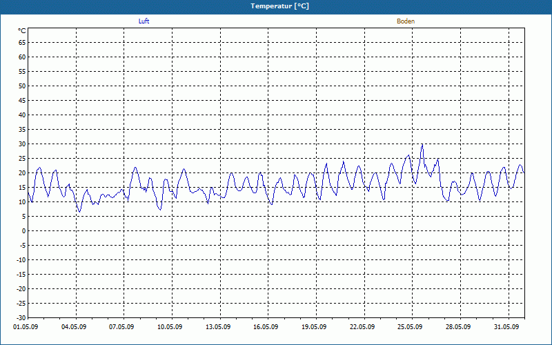Screen dimensions: 552x345
Task: Click the 25.05.09 date label
Action: [x=410, y=327]
